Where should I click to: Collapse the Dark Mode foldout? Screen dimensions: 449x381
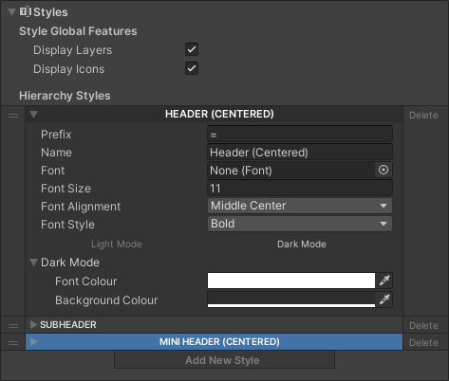tap(33, 263)
